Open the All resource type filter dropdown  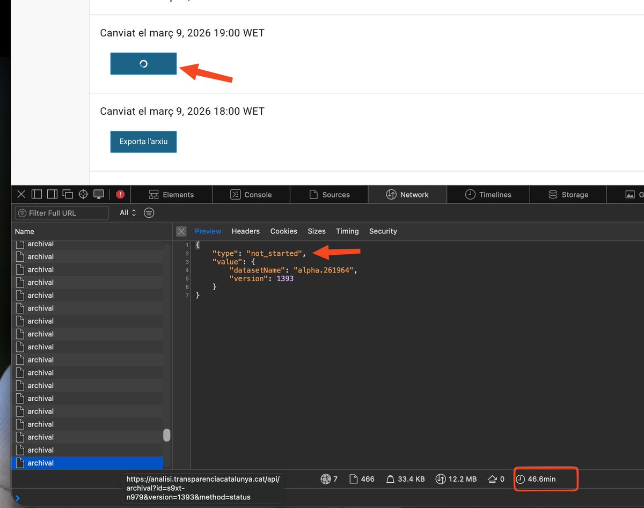click(128, 213)
